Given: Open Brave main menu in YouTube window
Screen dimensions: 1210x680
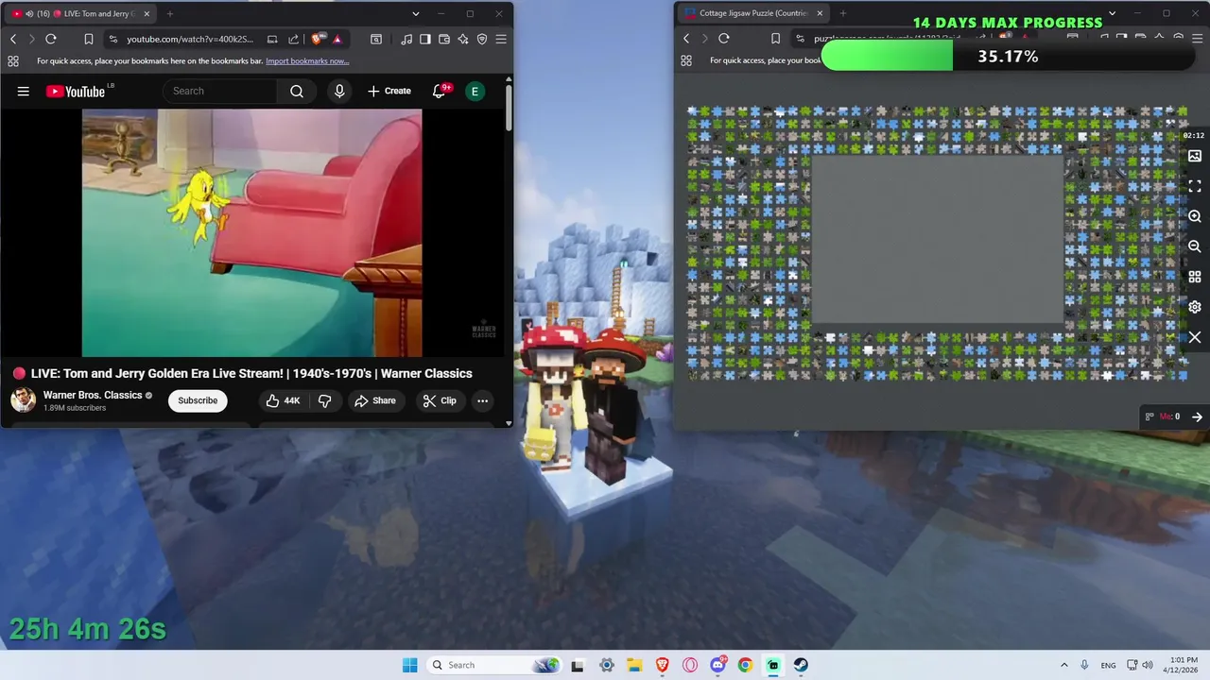Looking at the screenshot, I should pos(501,39).
